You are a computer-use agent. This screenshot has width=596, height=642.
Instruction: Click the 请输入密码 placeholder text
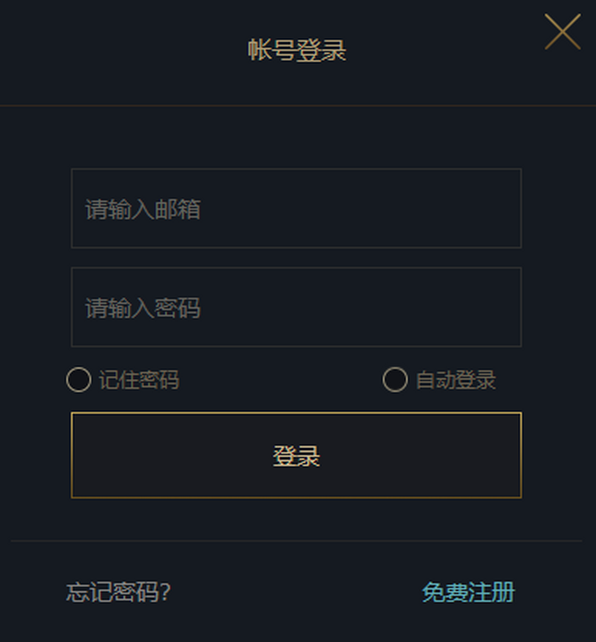tap(143, 308)
